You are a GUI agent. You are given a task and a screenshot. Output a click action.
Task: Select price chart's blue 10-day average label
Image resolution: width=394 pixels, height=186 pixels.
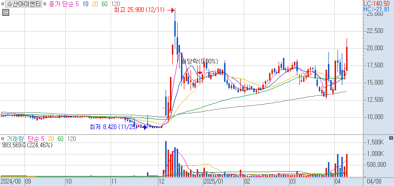[x=85, y=4]
